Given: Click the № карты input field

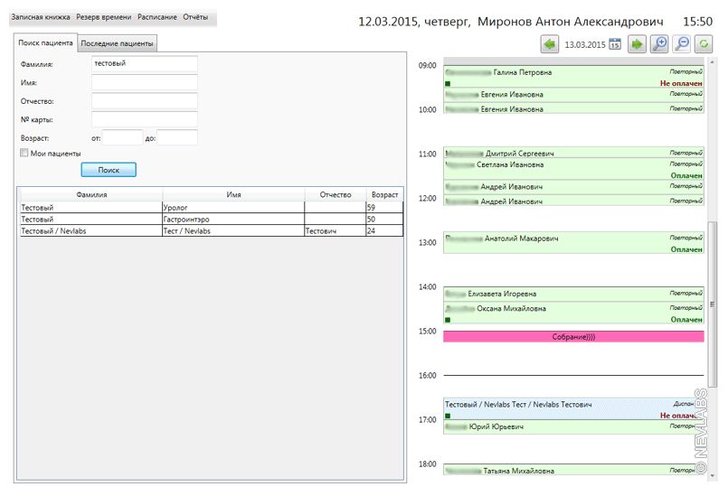Looking at the screenshot, I should pos(144,119).
